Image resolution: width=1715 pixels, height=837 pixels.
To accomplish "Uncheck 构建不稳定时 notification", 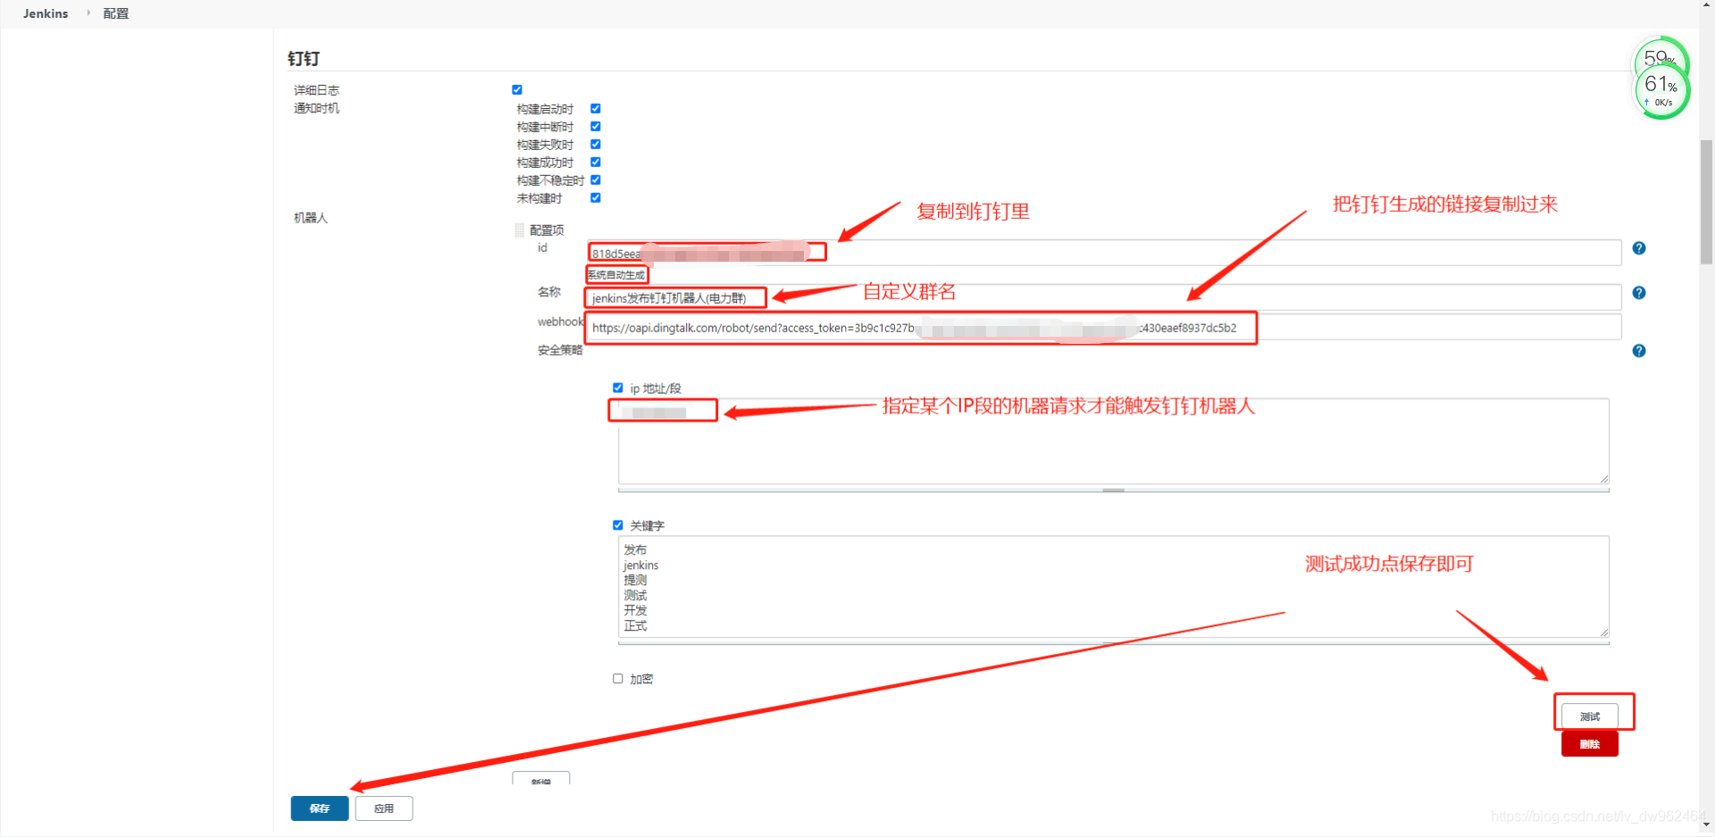I will click(596, 180).
